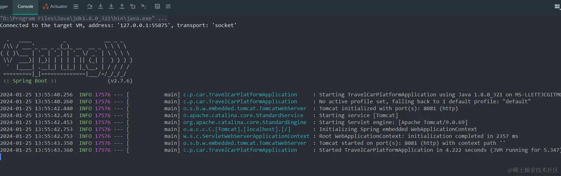Open the Actuator tab

[x=55, y=6]
